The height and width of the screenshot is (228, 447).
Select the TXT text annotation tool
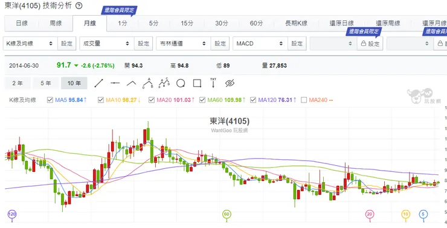tap(213, 83)
